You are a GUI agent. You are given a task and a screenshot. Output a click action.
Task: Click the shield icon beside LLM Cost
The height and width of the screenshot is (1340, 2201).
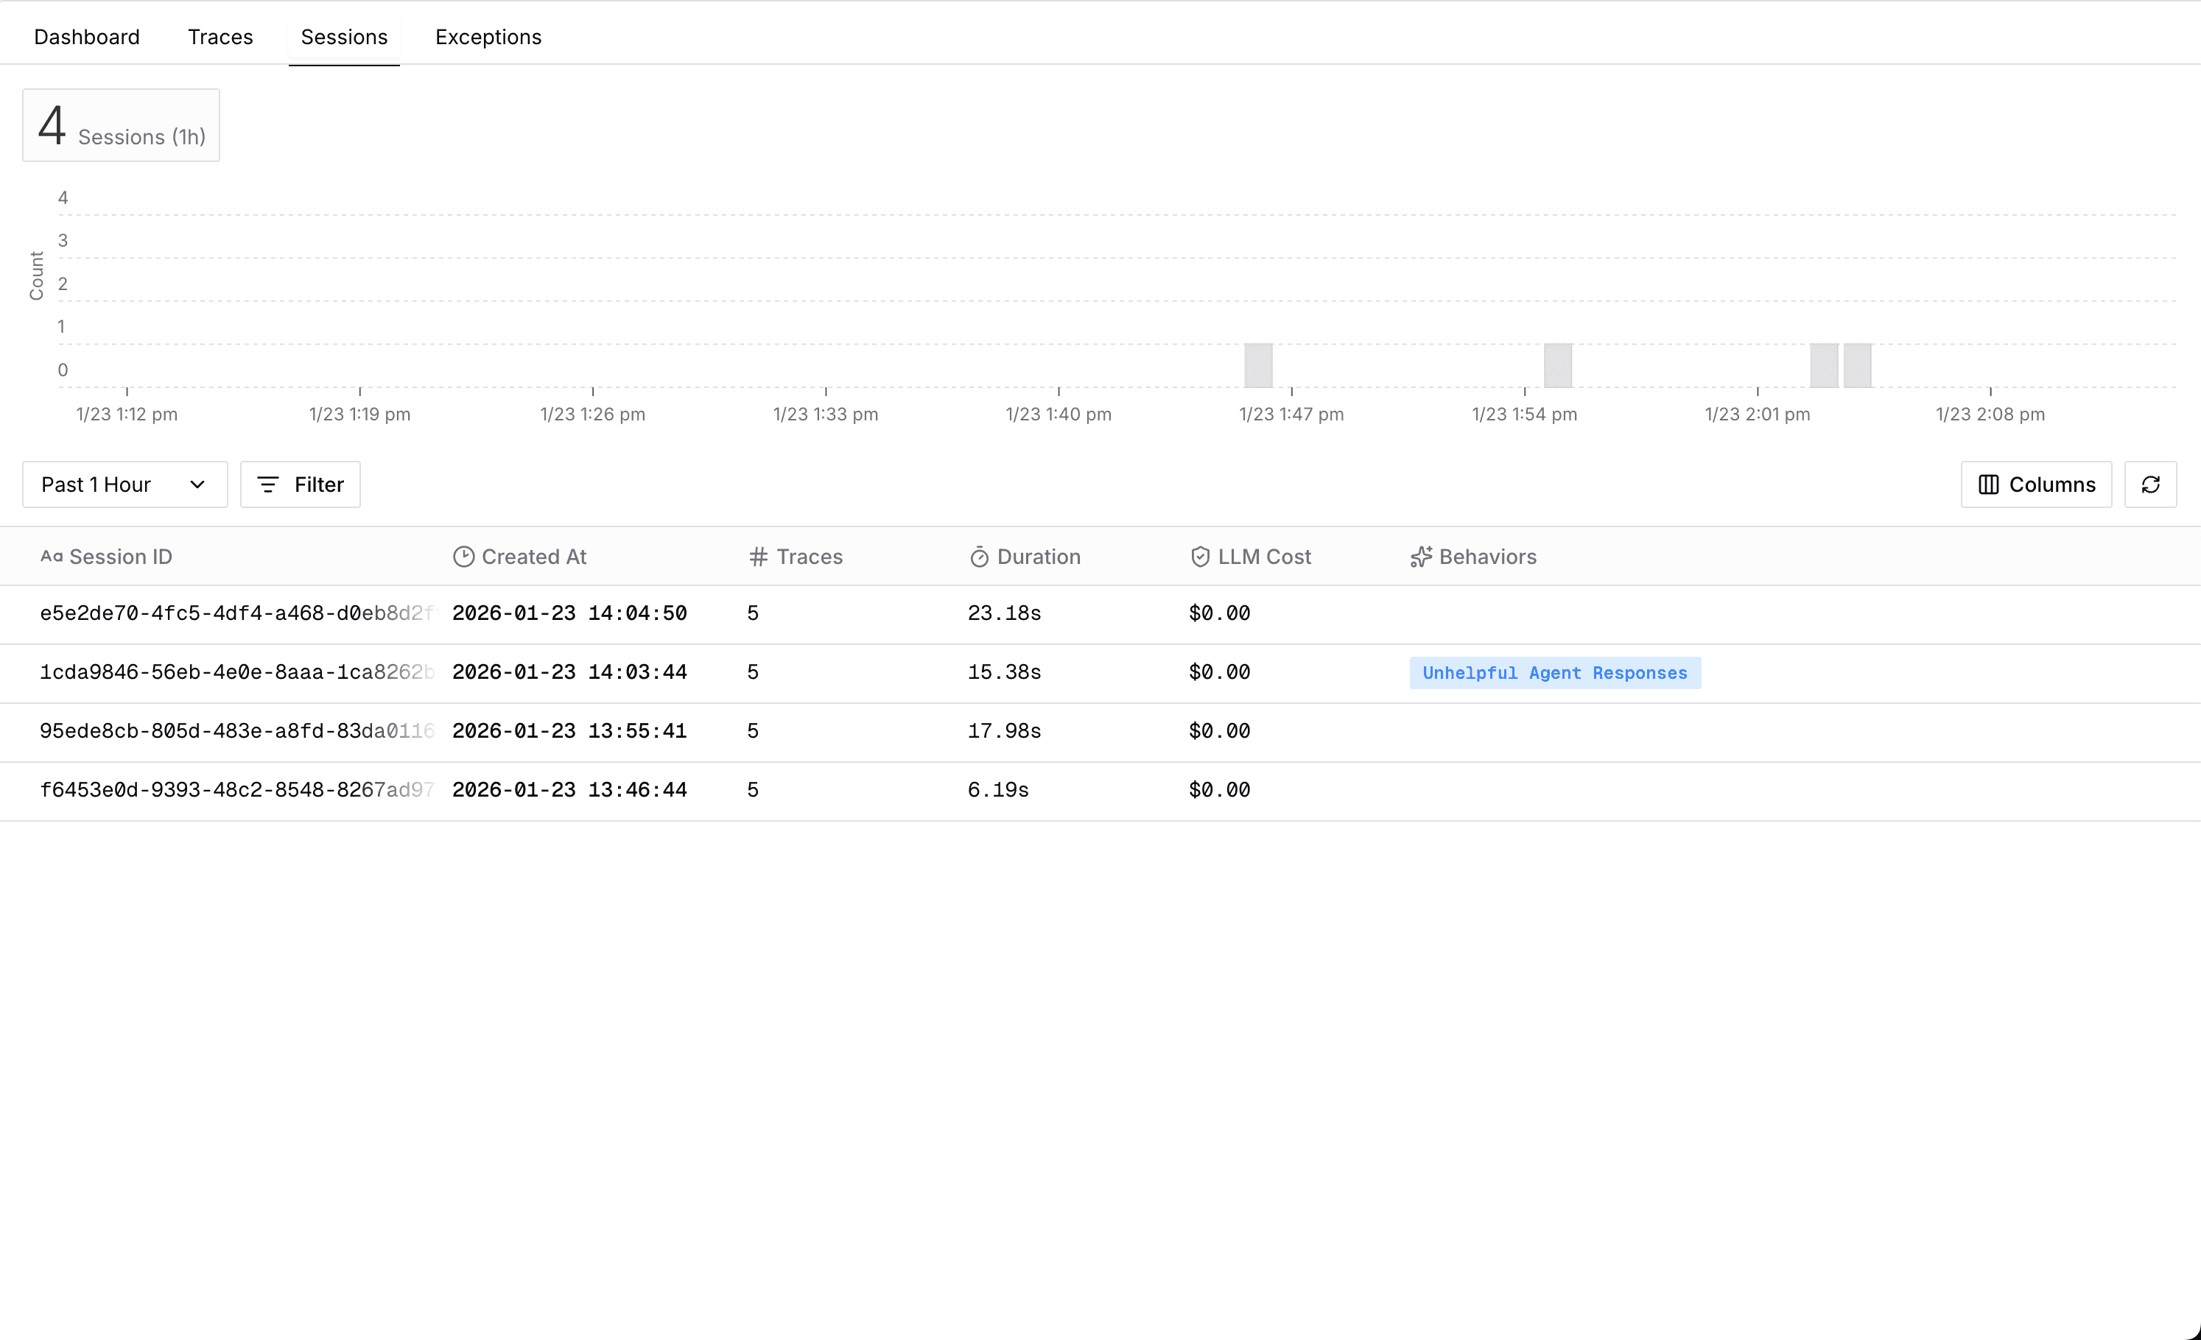pyautogui.click(x=1200, y=557)
